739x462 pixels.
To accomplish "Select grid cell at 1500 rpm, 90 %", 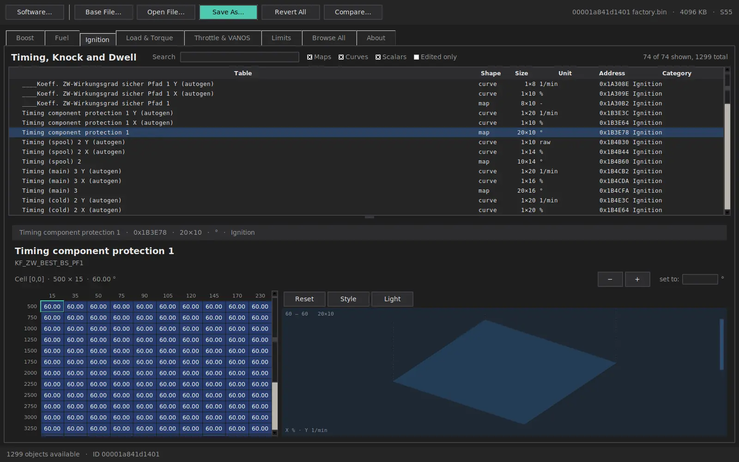I will [145, 351].
